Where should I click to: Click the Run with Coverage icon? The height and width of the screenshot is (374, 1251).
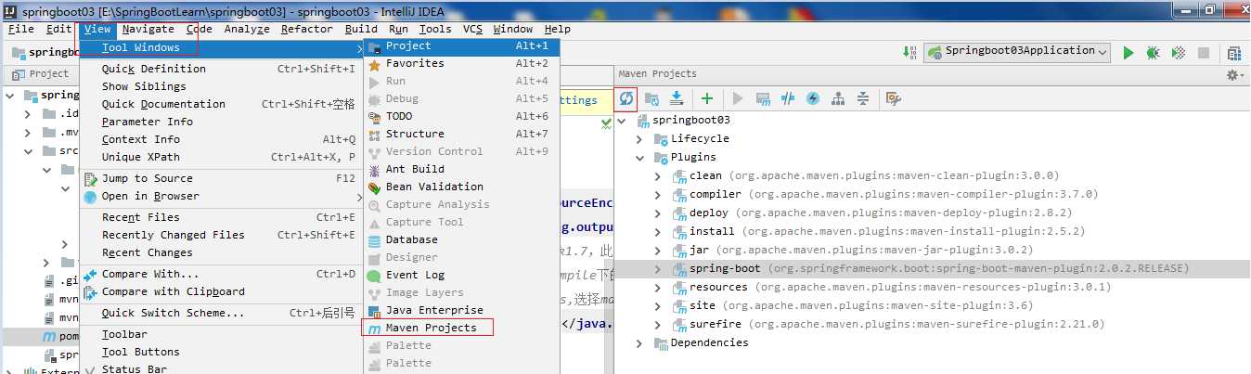click(x=1178, y=53)
